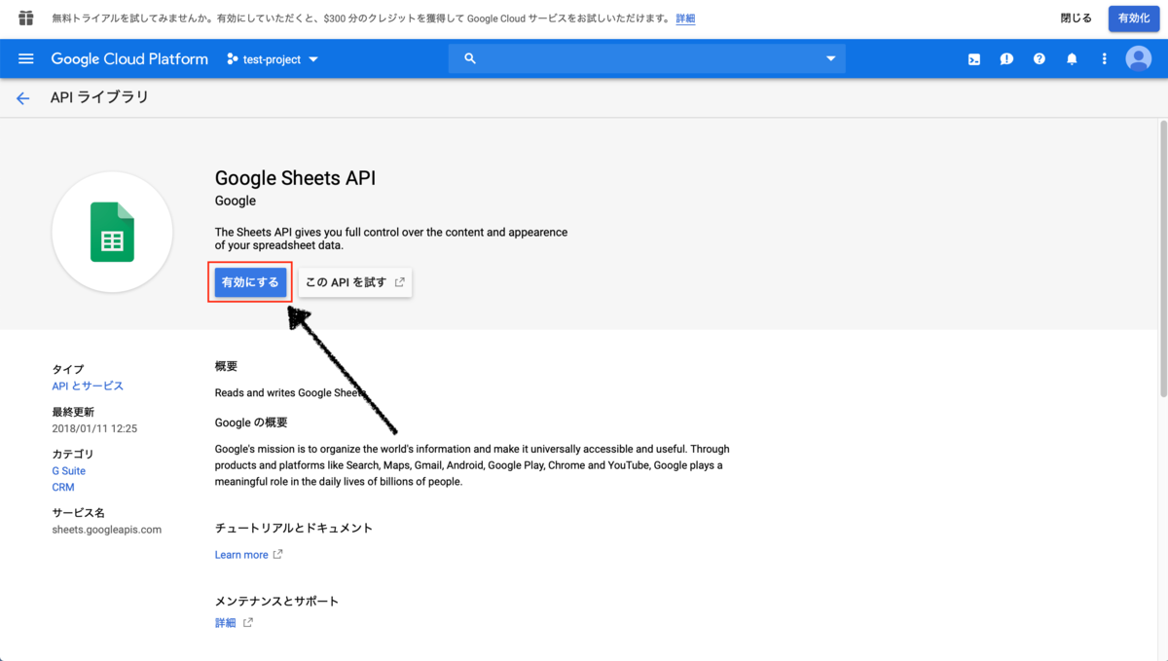Image resolution: width=1168 pixels, height=661 pixels.
Task: Click the gift icon in trial banner
Action: pyautogui.click(x=26, y=18)
